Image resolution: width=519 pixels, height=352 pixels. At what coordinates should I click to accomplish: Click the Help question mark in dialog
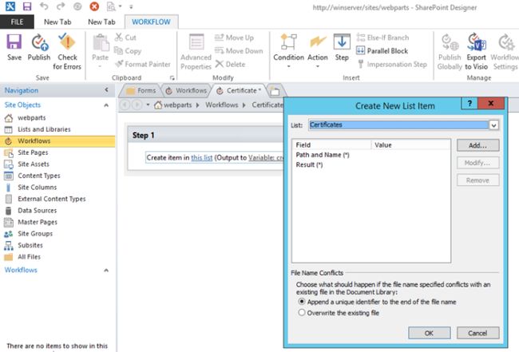(x=469, y=103)
